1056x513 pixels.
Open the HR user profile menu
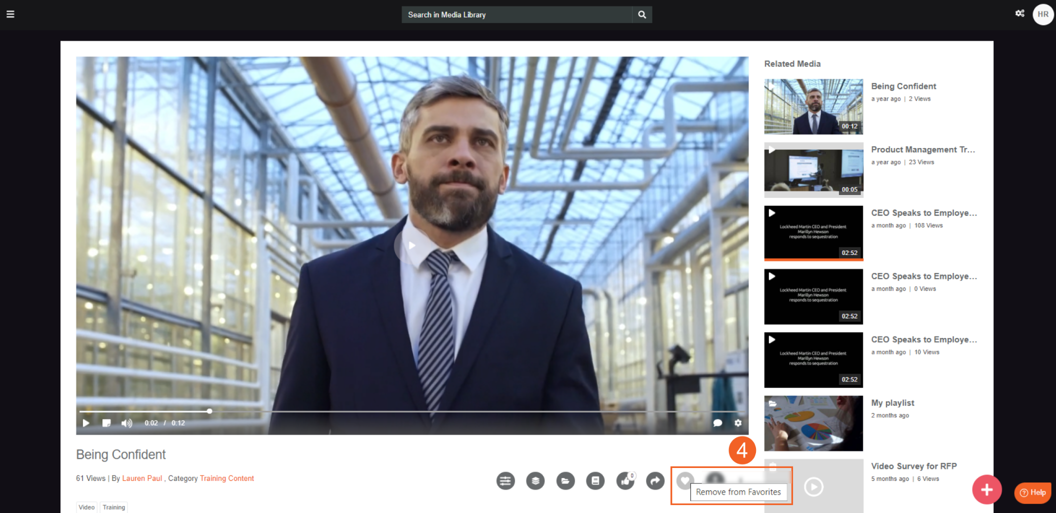coord(1042,14)
